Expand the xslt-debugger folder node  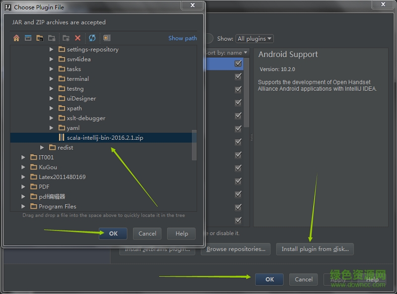tap(51, 118)
